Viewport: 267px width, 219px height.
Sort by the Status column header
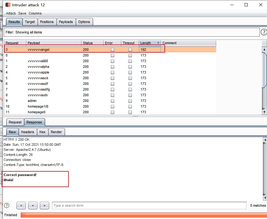click(92, 43)
